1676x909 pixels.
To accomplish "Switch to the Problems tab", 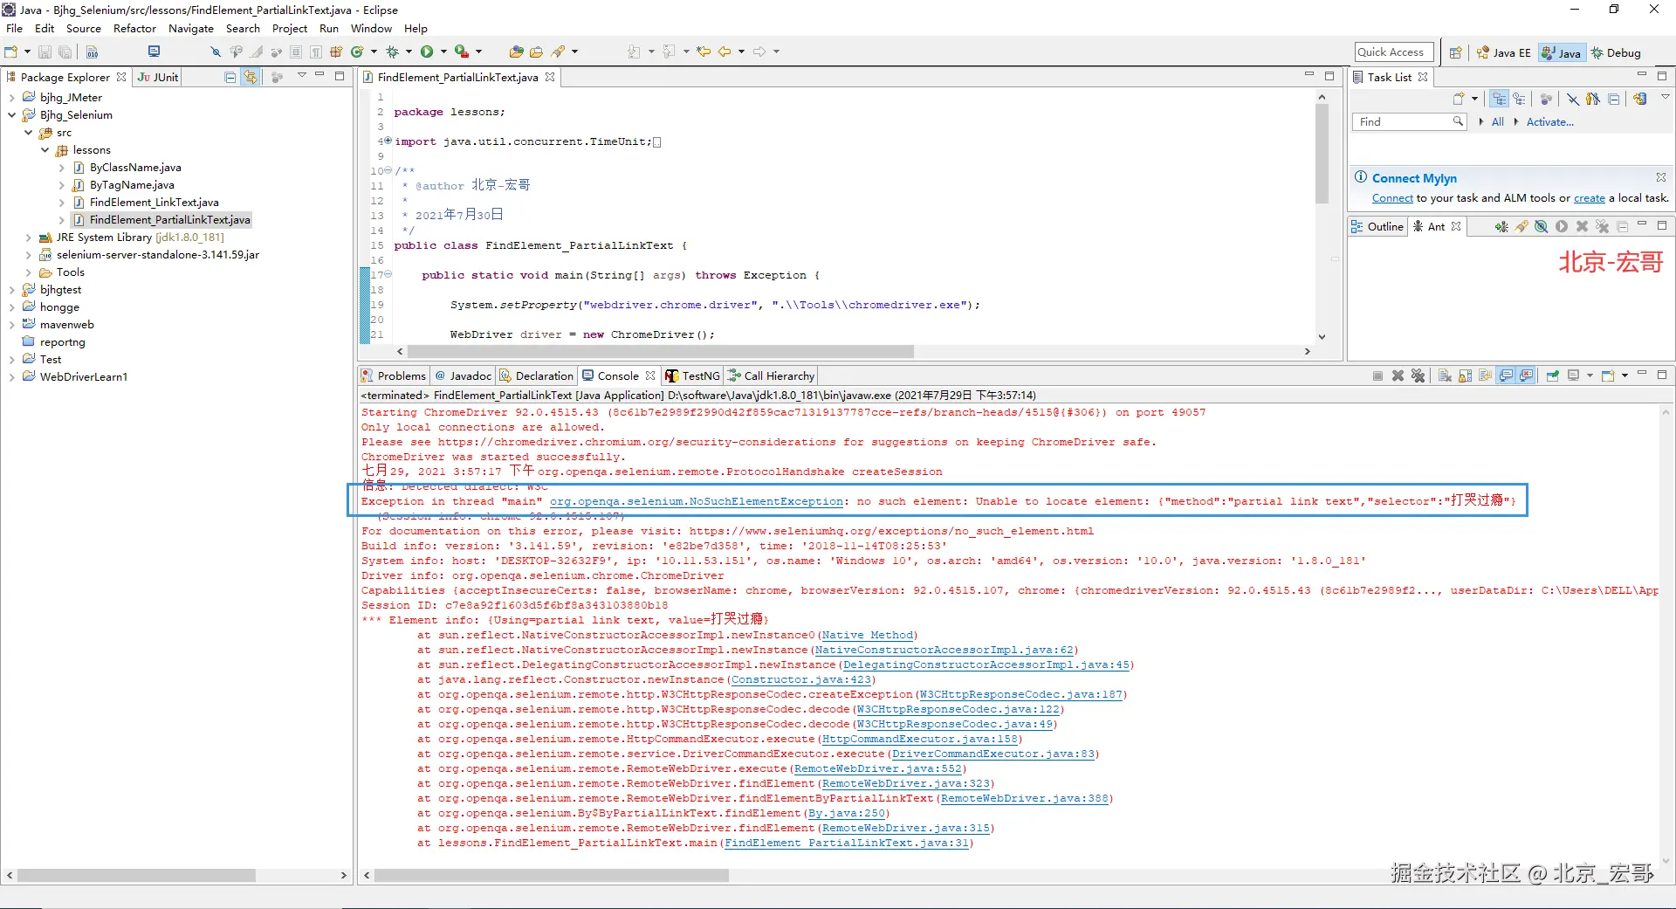I will point(394,375).
